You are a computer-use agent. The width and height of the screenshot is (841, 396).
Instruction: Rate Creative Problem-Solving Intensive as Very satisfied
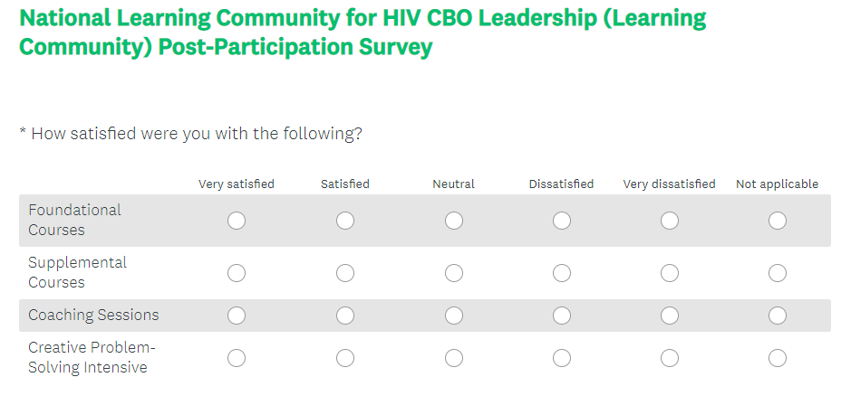point(237,358)
